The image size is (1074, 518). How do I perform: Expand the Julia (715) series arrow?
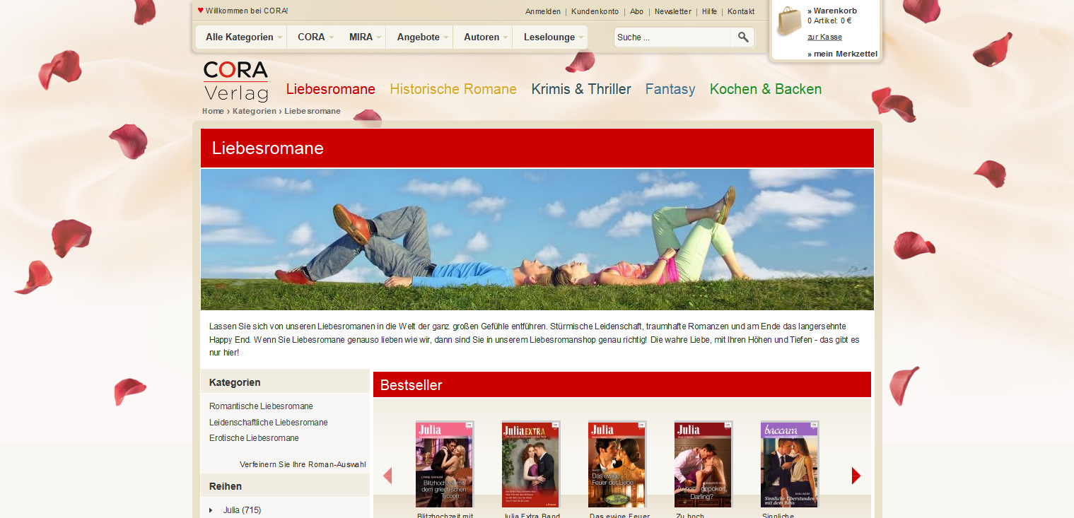(211, 510)
